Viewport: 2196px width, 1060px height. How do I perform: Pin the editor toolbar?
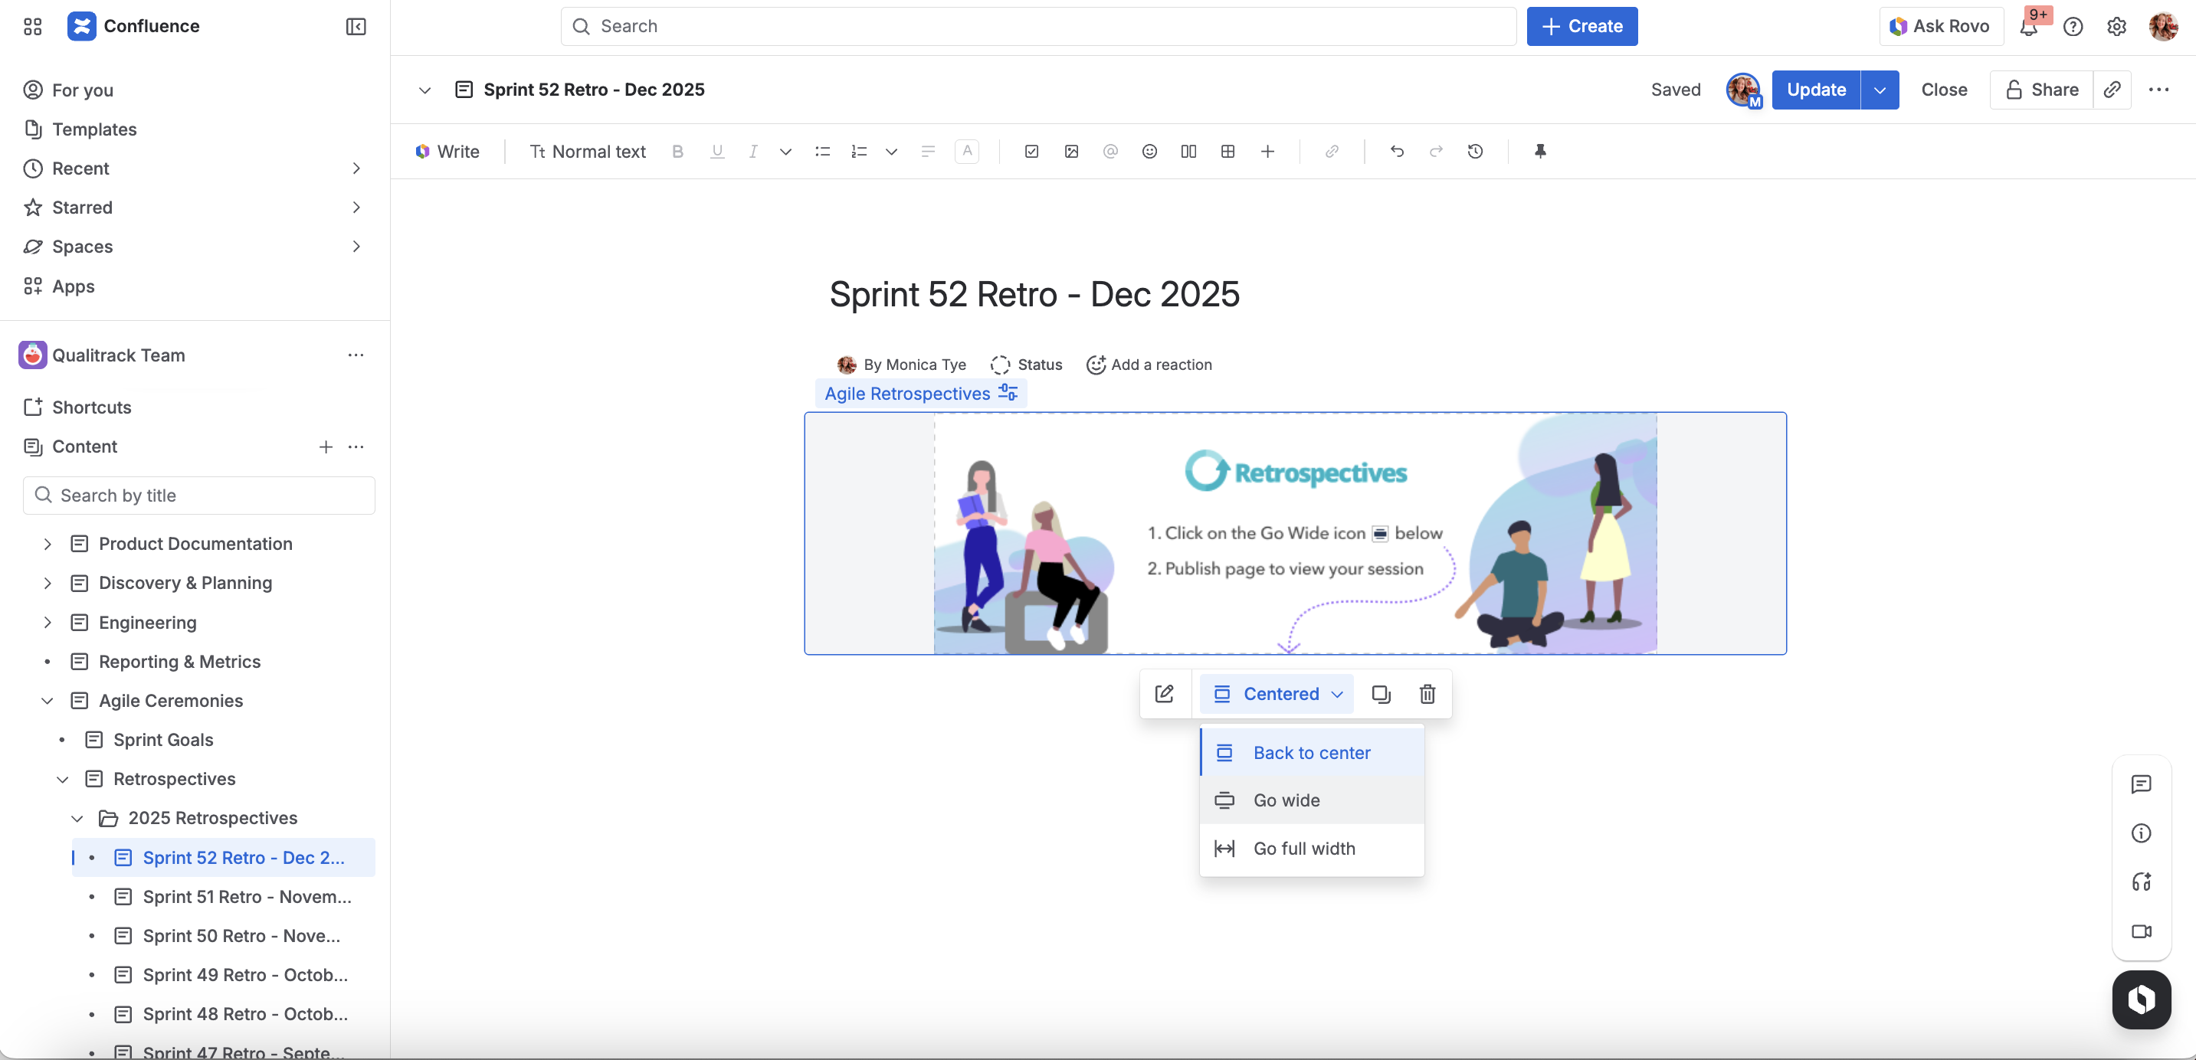[1539, 152]
